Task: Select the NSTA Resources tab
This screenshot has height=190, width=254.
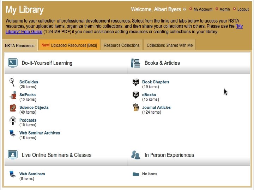Action: (20, 45)
